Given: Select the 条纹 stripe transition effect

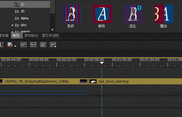Looking at the screenshot, I should pyautogui.click(x=71, y=14).
